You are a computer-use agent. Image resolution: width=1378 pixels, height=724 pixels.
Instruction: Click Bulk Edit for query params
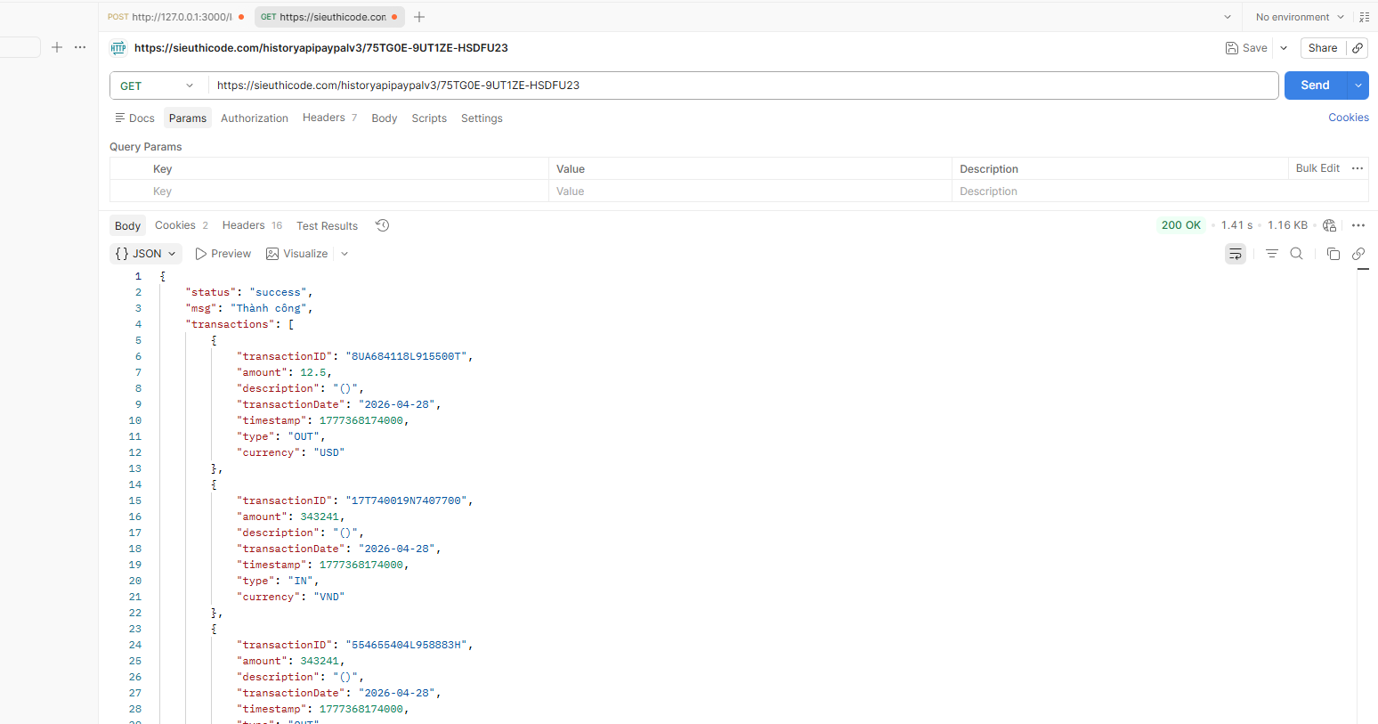click(1317, 168)
